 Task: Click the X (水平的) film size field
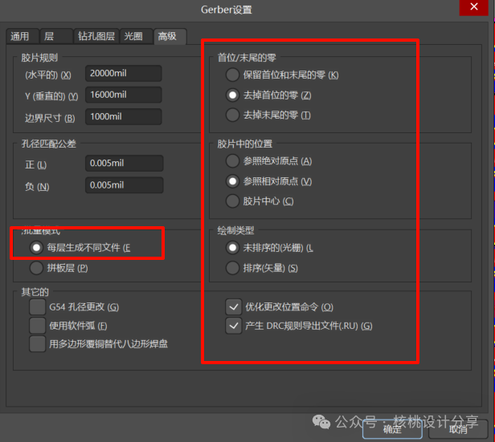[x=124, y=74]
